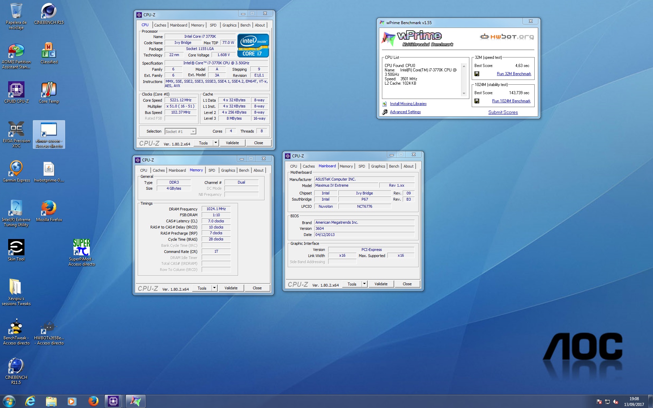The height and width of the screenshot is (408, 653).
Task: Launch Skin Tool desktop icon
Action: click(16, 250)
